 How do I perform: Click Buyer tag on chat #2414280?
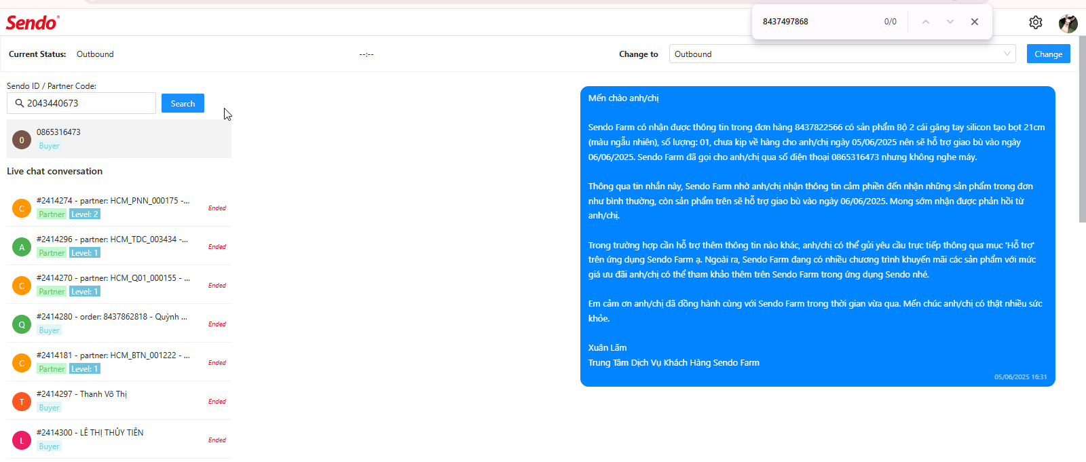[x=49, y=330]
